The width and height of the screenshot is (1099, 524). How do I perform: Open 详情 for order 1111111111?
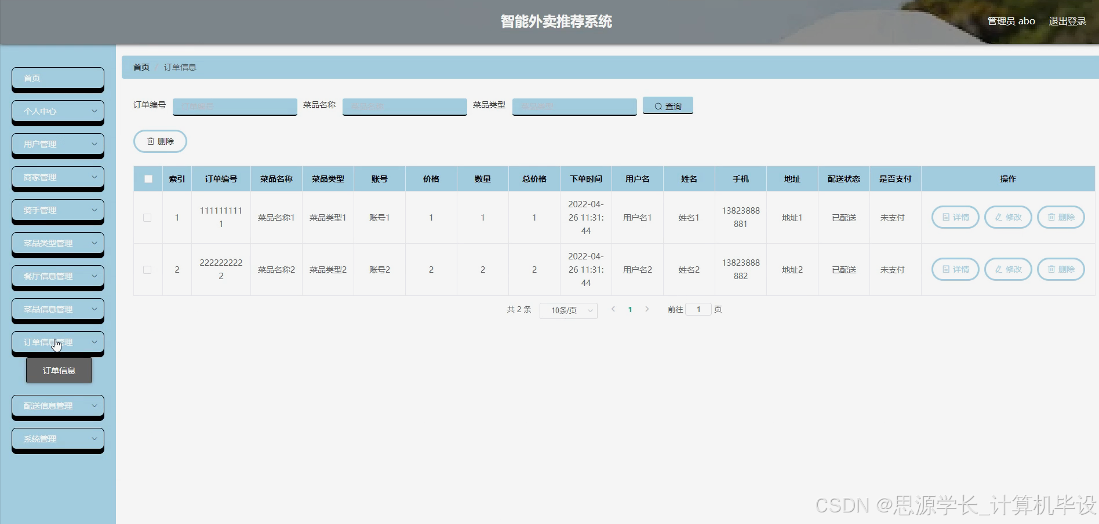click(955, 217)
